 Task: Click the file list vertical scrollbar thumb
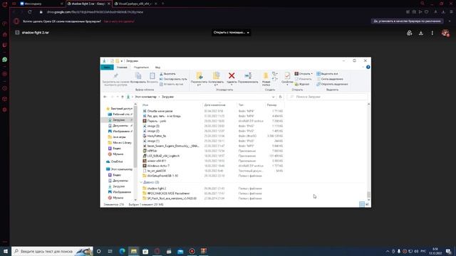tap(369, 194)
